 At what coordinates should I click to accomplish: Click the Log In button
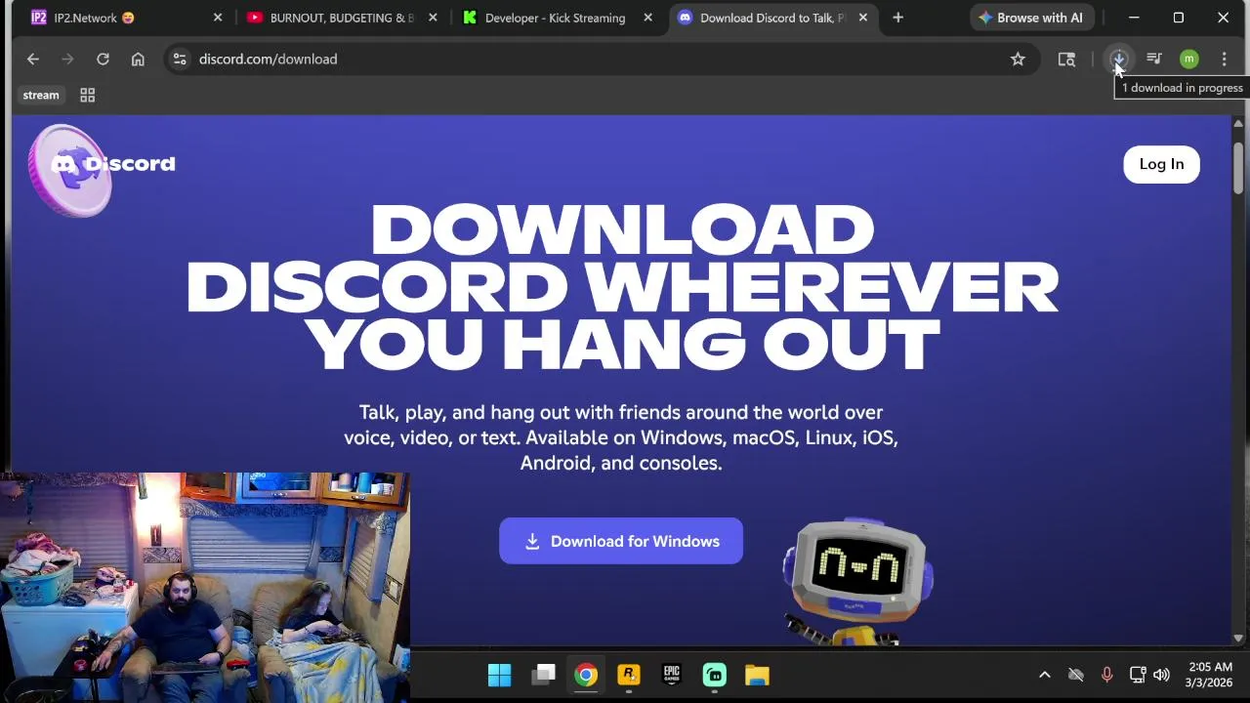pyautogui.click(x=1161, y=164)
